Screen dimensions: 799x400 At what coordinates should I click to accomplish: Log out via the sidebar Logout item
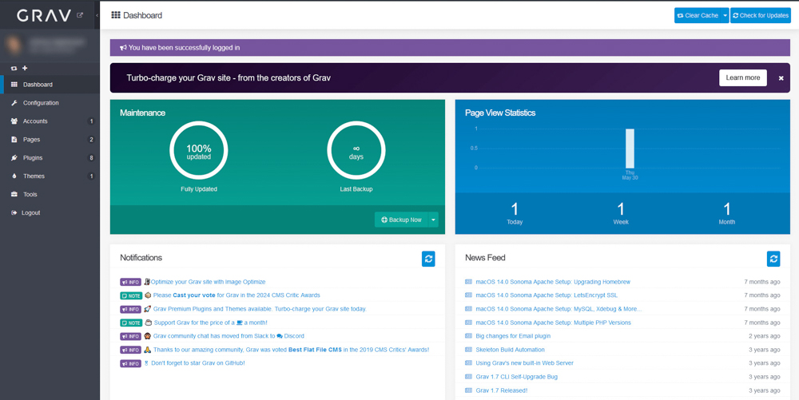click(x=50, y=212)
